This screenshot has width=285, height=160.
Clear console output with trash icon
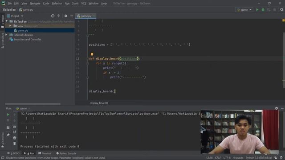(x=15, y=144)
